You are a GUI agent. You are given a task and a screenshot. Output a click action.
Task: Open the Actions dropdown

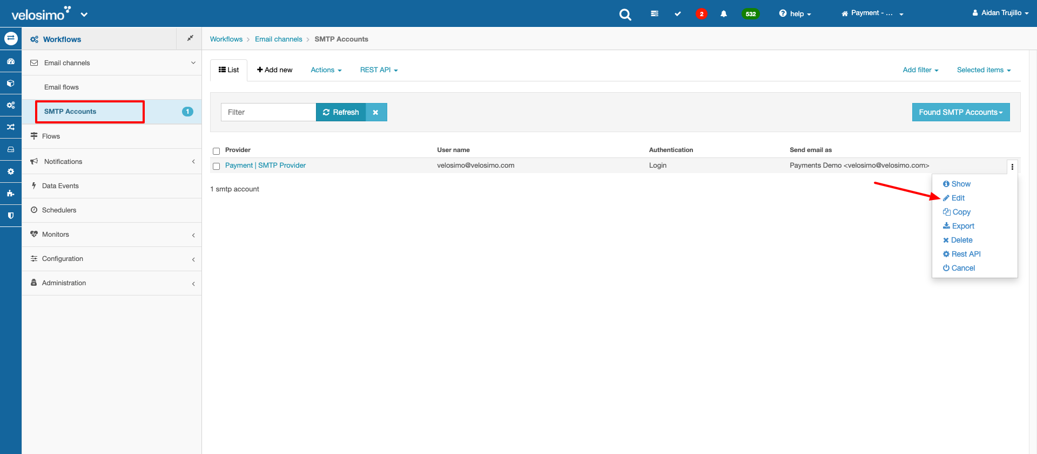(326, 70)
